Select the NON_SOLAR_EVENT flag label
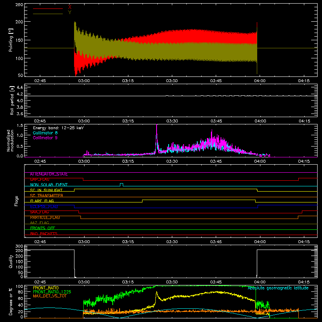This screenshot has height=322, width=322. tap(49, 185)
